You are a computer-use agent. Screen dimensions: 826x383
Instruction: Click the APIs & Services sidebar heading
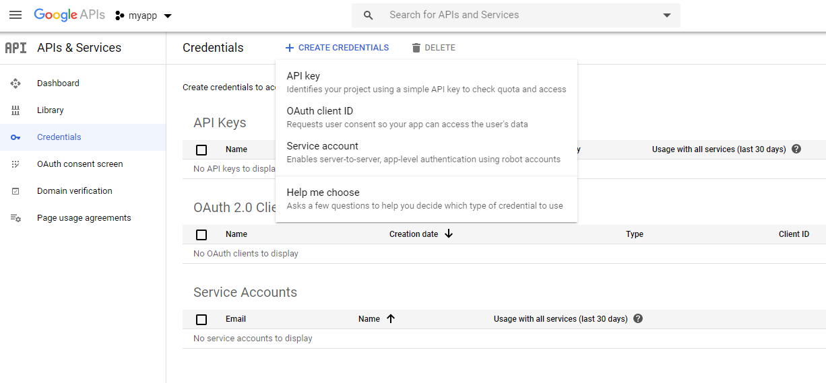[80, 48]
